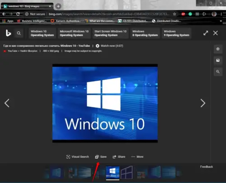Viewport: 226px width, 183px height.
Task: Open the red ABP extension icon
Action: (183, 14)
